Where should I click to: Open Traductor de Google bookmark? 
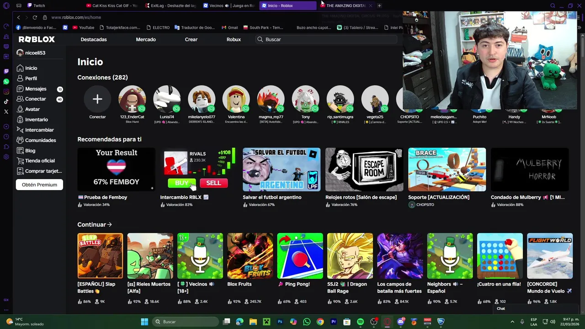point(194,27)
